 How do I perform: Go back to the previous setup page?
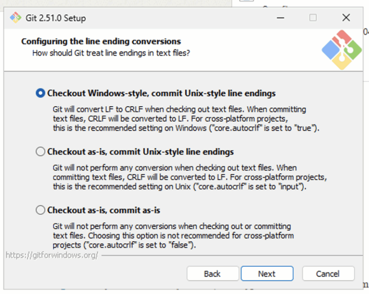click(x=213, y=274)
